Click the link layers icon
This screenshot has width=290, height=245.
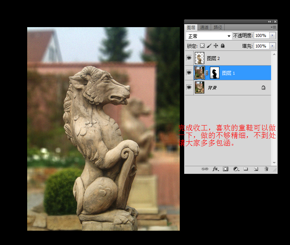(x=205, y=169)
